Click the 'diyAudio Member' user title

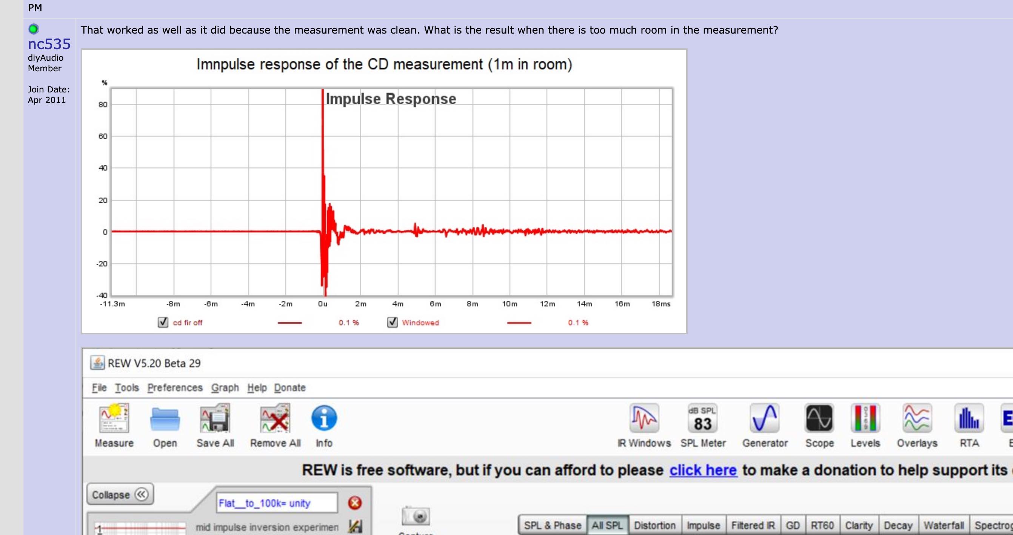[x=45, y=63]
